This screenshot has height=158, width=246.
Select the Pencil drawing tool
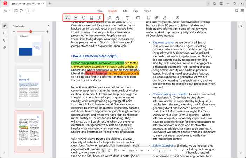(x=109, y=18)
